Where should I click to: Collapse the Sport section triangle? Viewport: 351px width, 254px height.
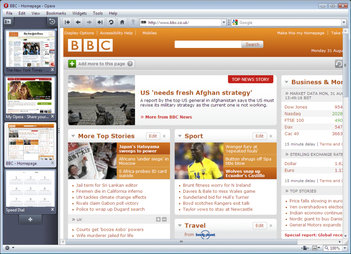coord(180,136)
